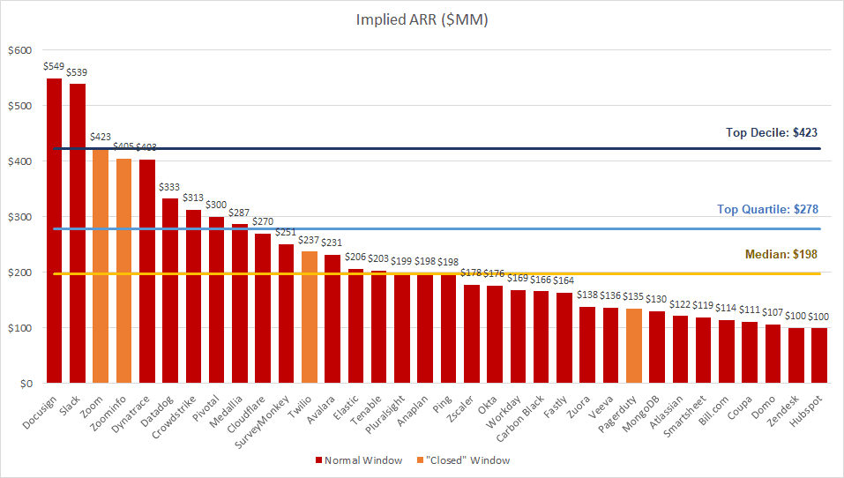Image resolution: width=844 pixels, height=478 pixels.
Task: Select the orange Zoominfo bar
Action: pyautogui.click(x=123, y=271)
